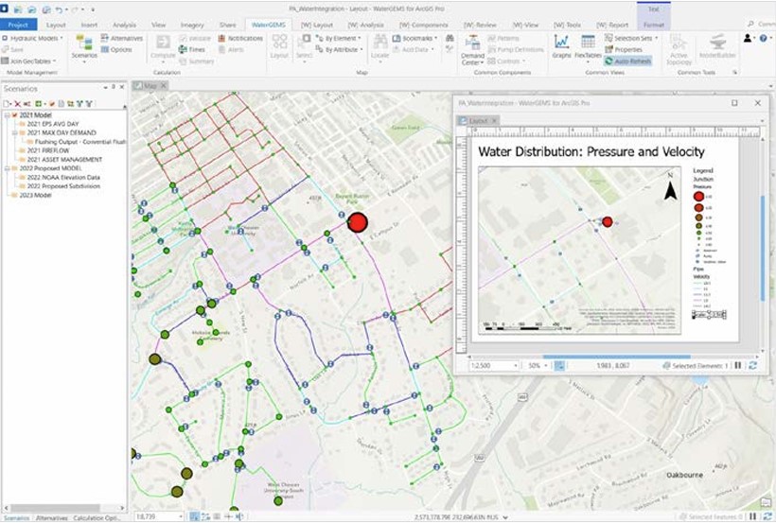This screenshot has height=523, width=776.
Task: Open the 1:2,500 scale dropdown in Layout window
Action: tap(515, 366)
